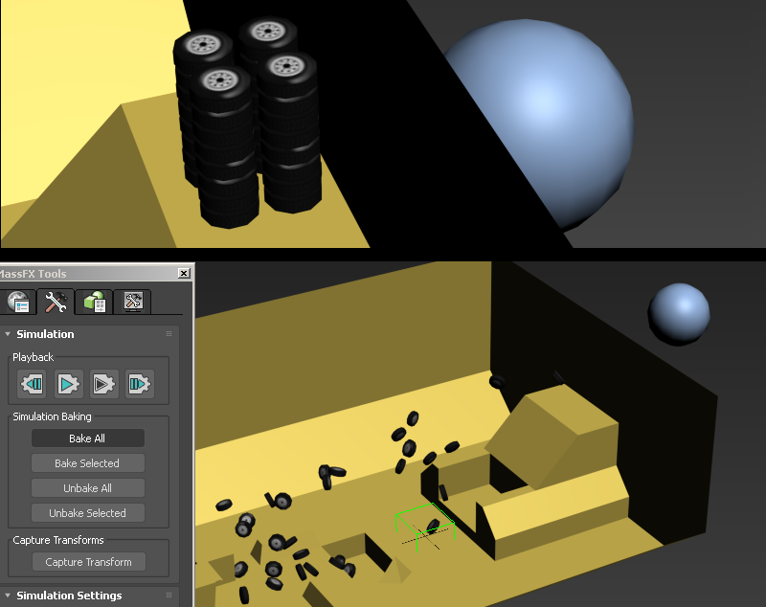Open the Multi-Object Editor tab icon
The width and height of the screenshot is (766, 607).
(x=94, y=302)
